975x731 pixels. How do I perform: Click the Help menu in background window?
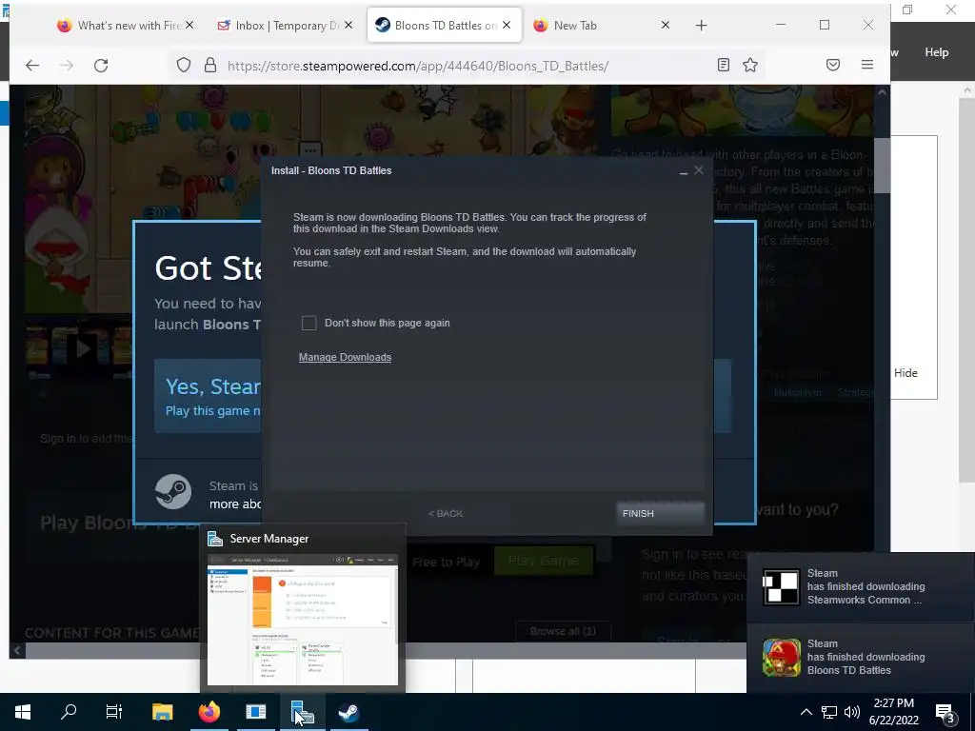[x=937, y=52]
